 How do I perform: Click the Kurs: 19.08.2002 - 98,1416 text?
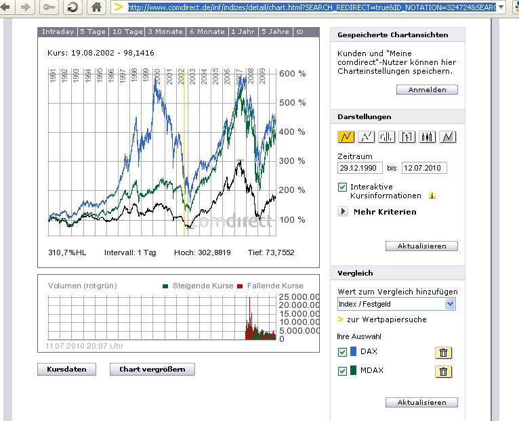click(x=101, y=53)
